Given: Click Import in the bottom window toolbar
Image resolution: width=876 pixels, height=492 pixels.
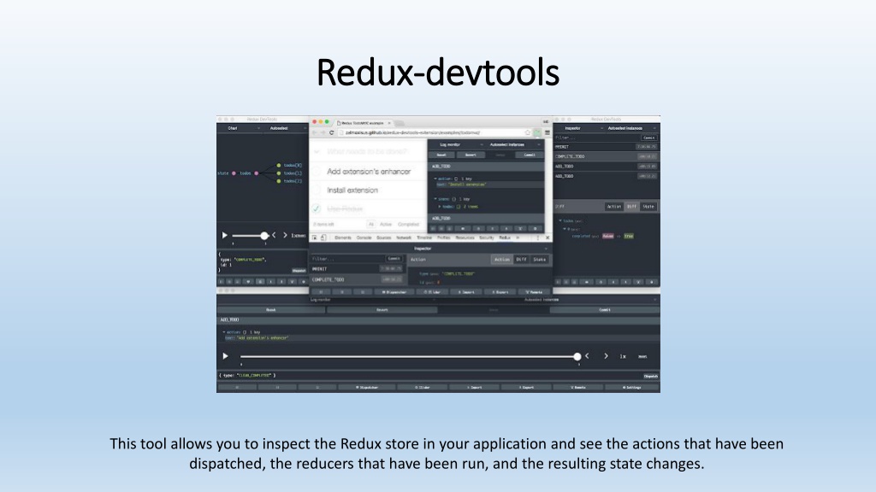Looking at the screenshot, I should pos(475,387).
